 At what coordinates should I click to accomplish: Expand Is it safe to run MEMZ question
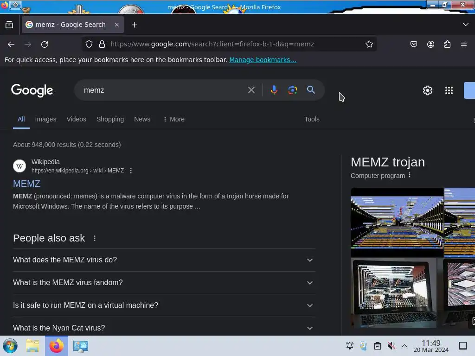click(164, 305)
